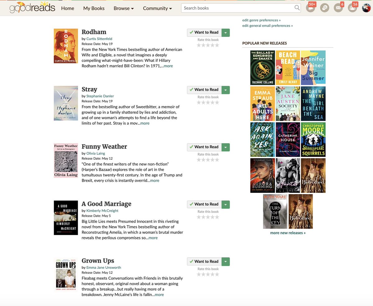Open the group discussions icon in the header
Screen dimensions: 373x306
[325, 8]
